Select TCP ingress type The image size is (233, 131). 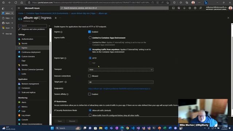click(90, 63)
